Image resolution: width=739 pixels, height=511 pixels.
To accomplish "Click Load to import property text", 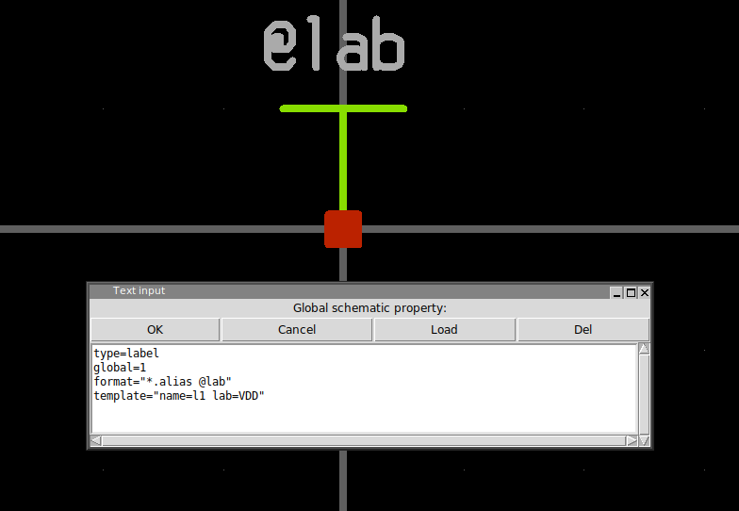I will click(x=444, y=329).
